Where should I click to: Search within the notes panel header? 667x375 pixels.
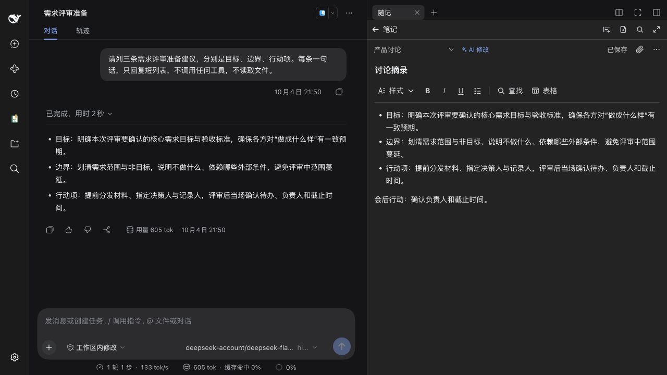point(640,30)
